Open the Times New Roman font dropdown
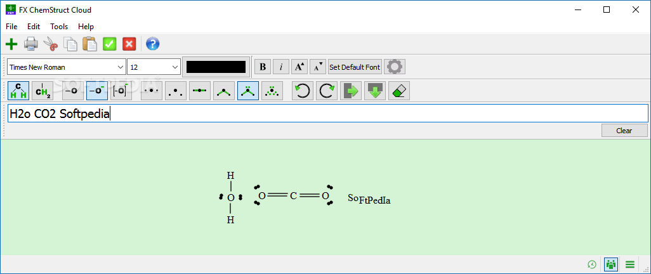651x274 pixels. coord(67,67)
